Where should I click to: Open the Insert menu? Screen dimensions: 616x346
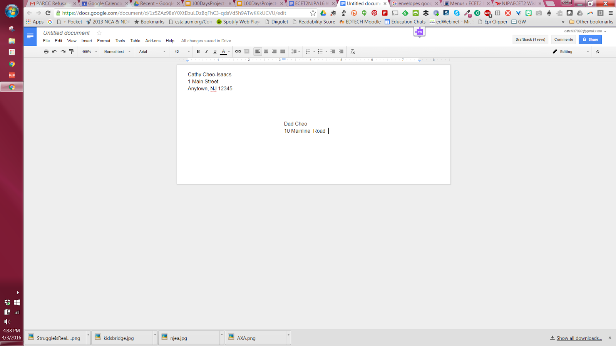(87, 41)
